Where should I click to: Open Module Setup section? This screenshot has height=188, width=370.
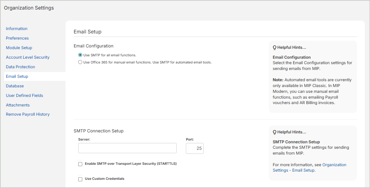pyautogui.click(x=19, y=48)
